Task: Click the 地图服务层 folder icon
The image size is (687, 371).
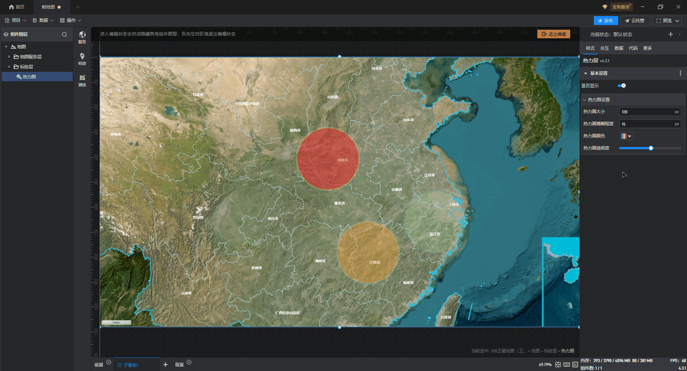Action: [x=16, y=57]
